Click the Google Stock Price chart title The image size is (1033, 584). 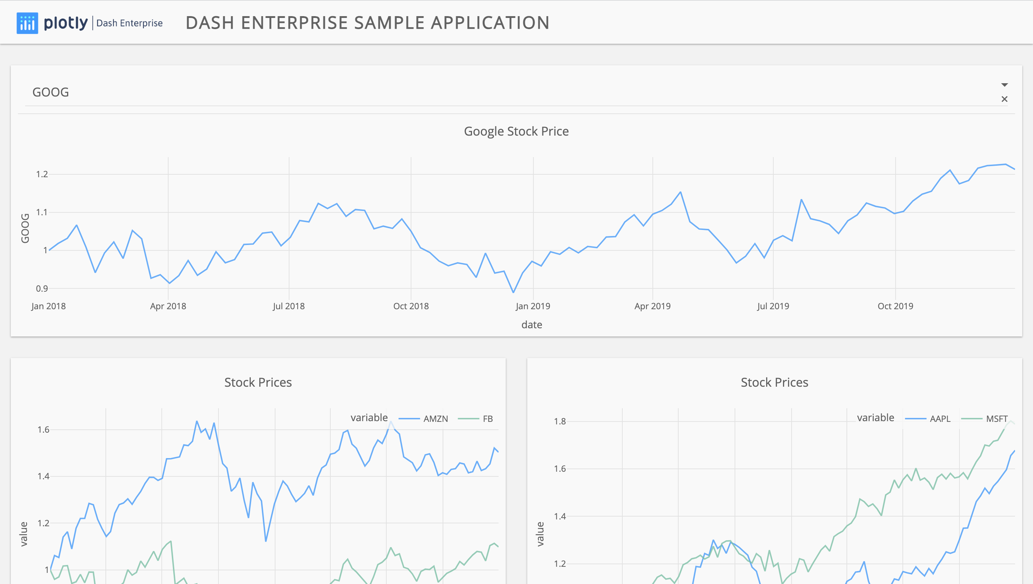click(x=516, y=131)
